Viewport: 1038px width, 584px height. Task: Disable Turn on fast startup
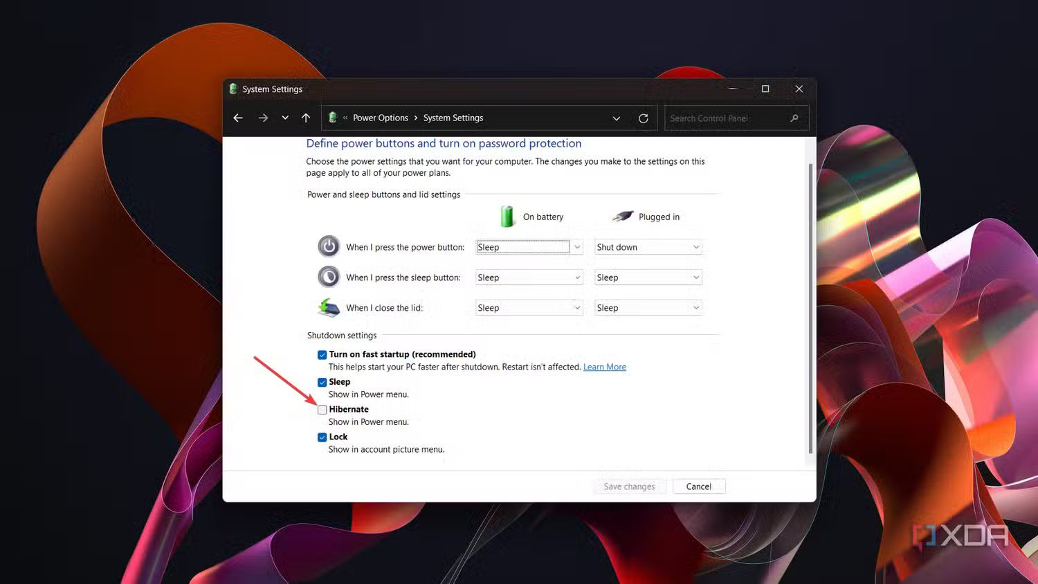[322, 354]
